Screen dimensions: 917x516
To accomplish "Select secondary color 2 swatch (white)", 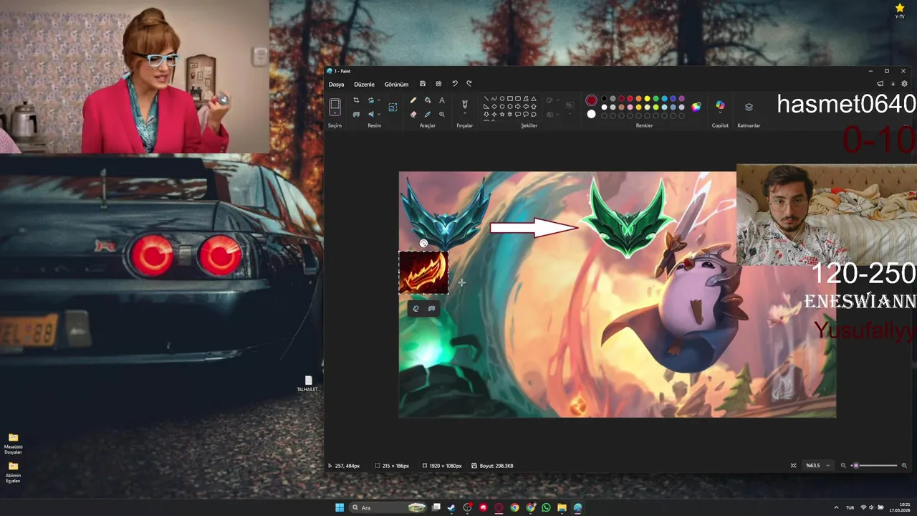I will tap(591, 114).
